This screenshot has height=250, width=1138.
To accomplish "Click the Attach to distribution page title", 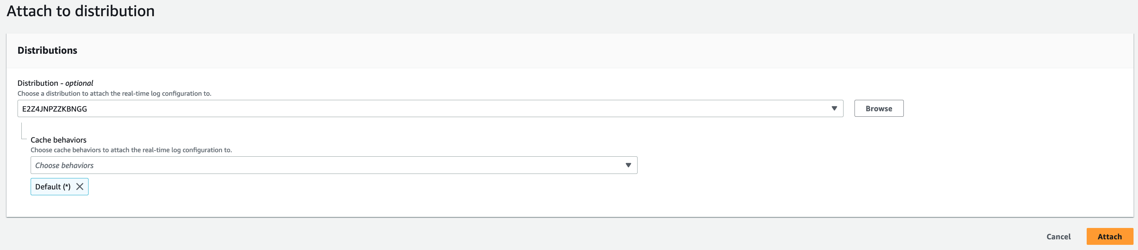I will click(x=81, y=11).
